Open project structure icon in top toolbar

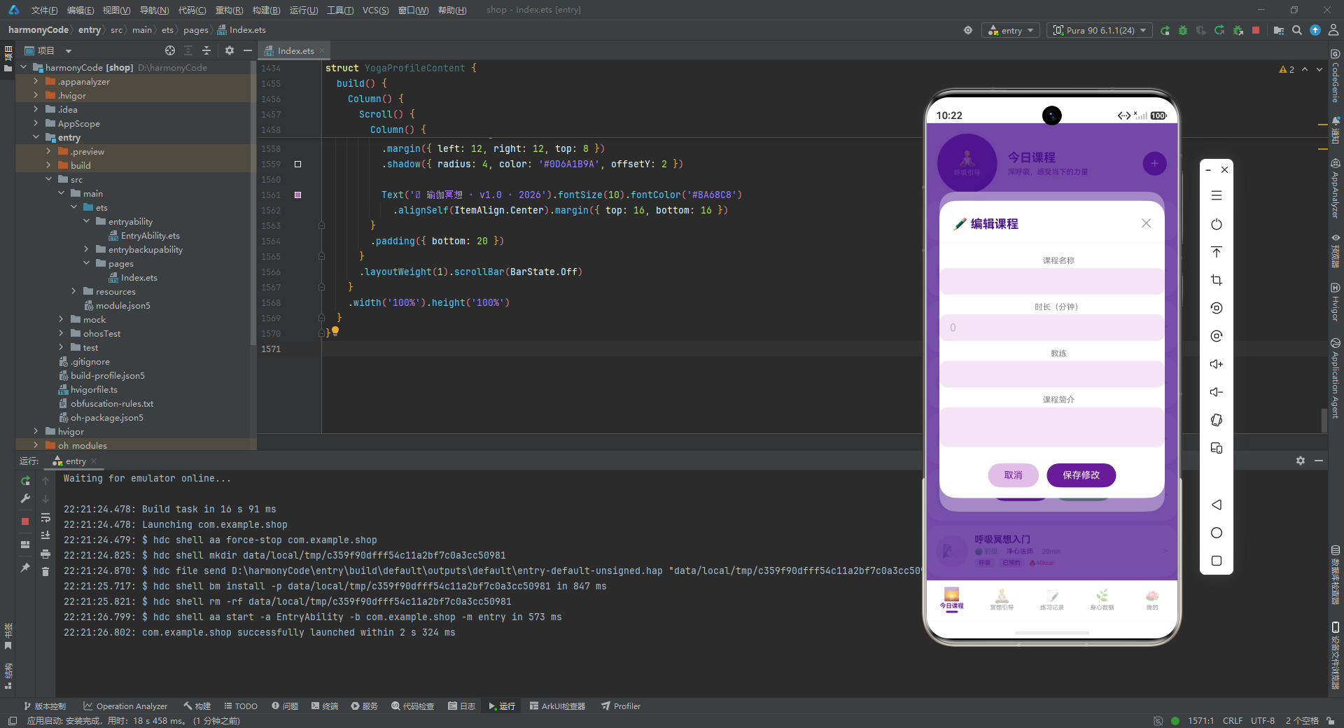(x=1279, y=30)
